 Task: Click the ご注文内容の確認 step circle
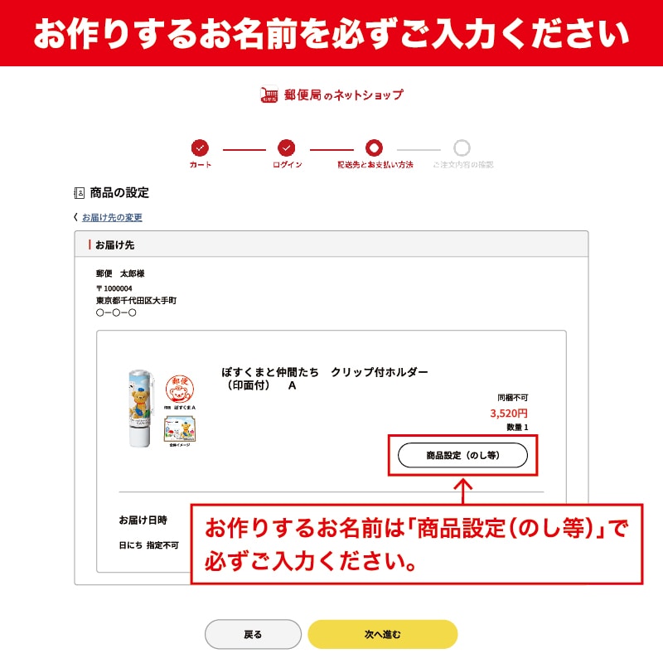coord(462,148)
